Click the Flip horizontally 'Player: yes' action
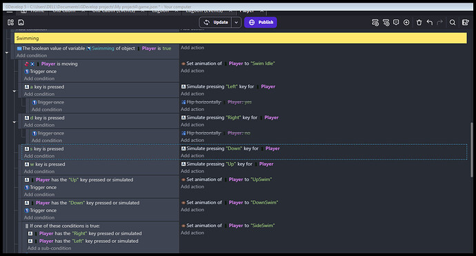The width and height of the screenshot is (476, 256). (217, 102)
